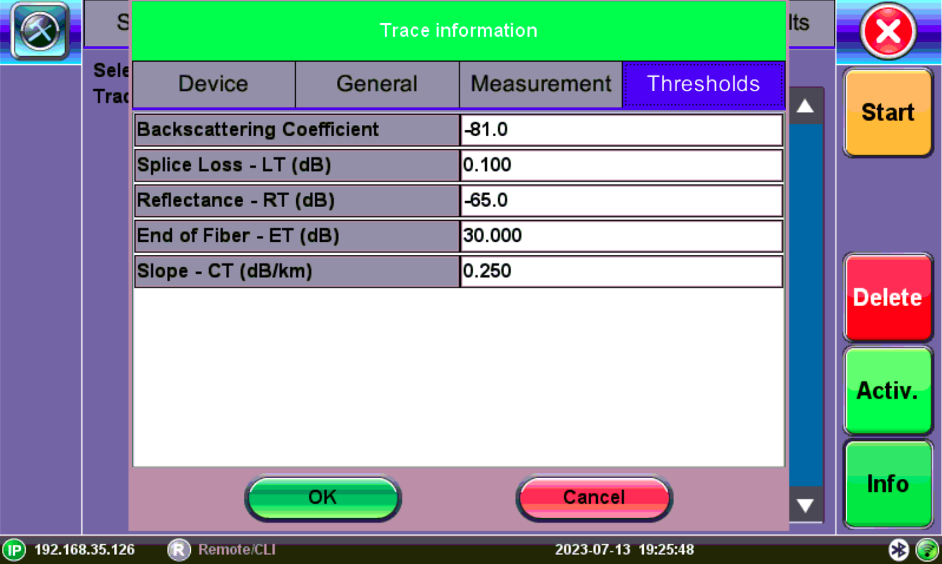Click the green IP indicator icon
The height and width of the screenshot is (564, 942).
pos(14,550)
